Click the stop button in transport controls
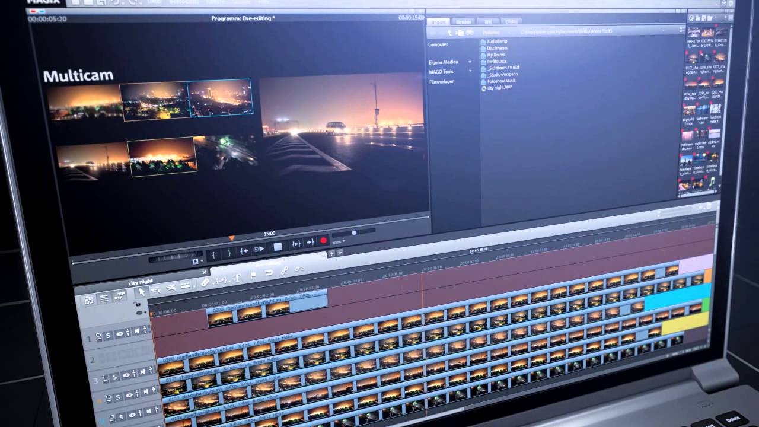 (x=278, y=247)
